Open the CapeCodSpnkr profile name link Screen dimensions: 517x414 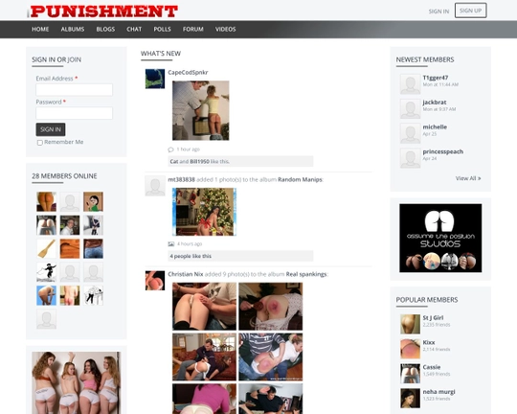[x=188, y=72]
